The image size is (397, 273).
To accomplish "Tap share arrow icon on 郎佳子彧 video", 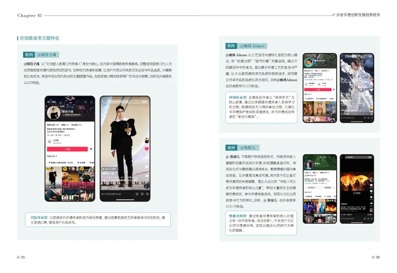I will pyautogui.click(x=147, y=176).
